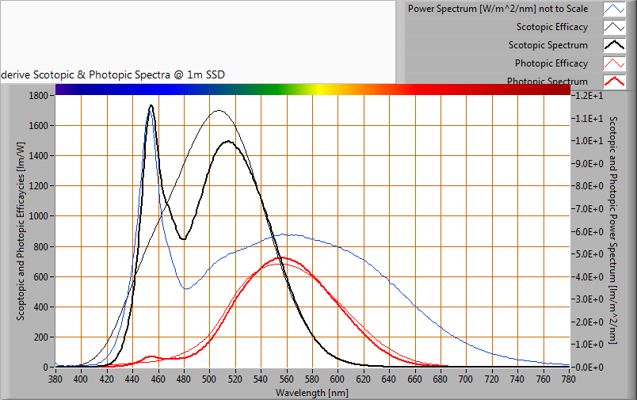Click the 1800 maximum on left y-axis
Screen dimensions: 637x400
click(x=39, y=95)
